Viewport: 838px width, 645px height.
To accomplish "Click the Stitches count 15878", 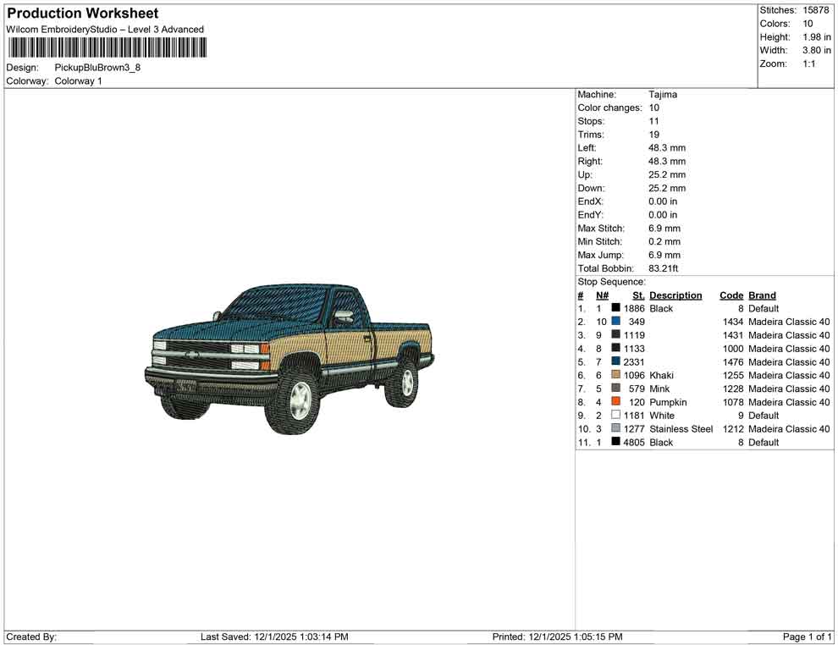I will tap(815, 10).
